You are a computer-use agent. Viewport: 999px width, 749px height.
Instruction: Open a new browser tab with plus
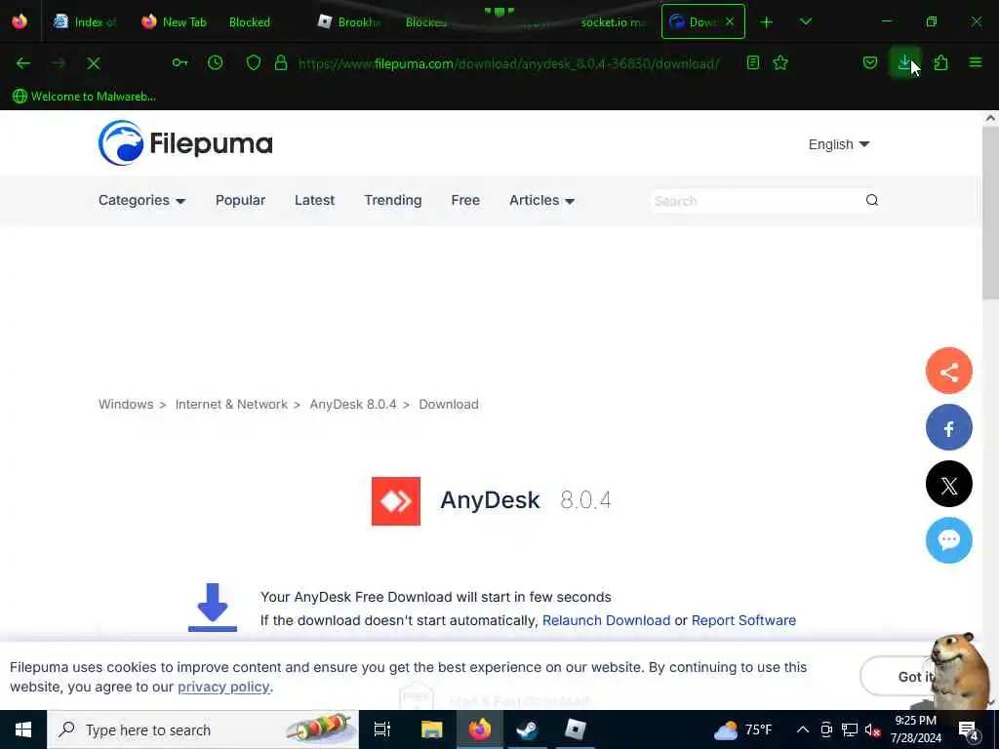click(767, 22)
